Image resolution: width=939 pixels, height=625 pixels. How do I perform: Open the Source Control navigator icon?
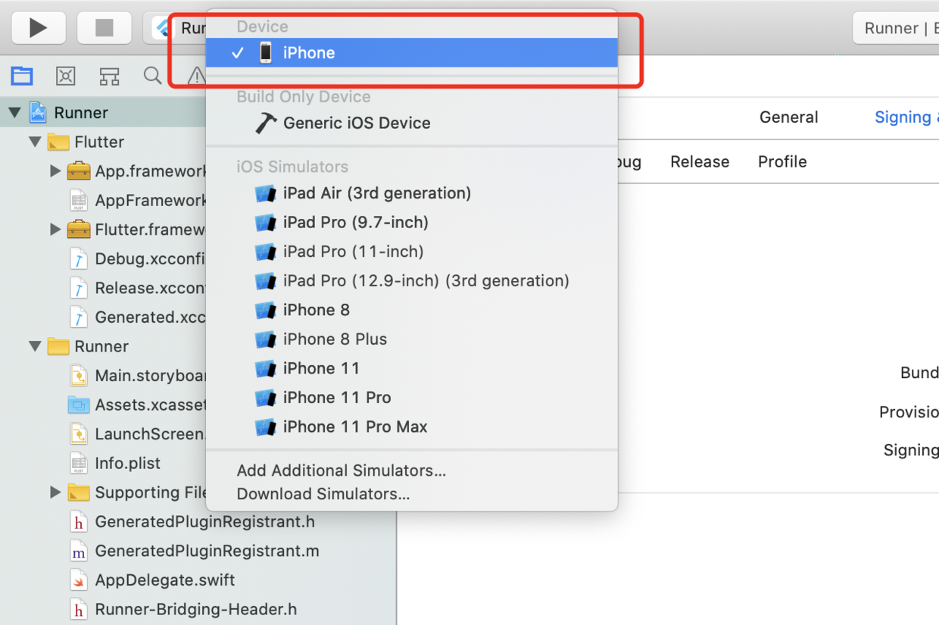pos(66,76)
